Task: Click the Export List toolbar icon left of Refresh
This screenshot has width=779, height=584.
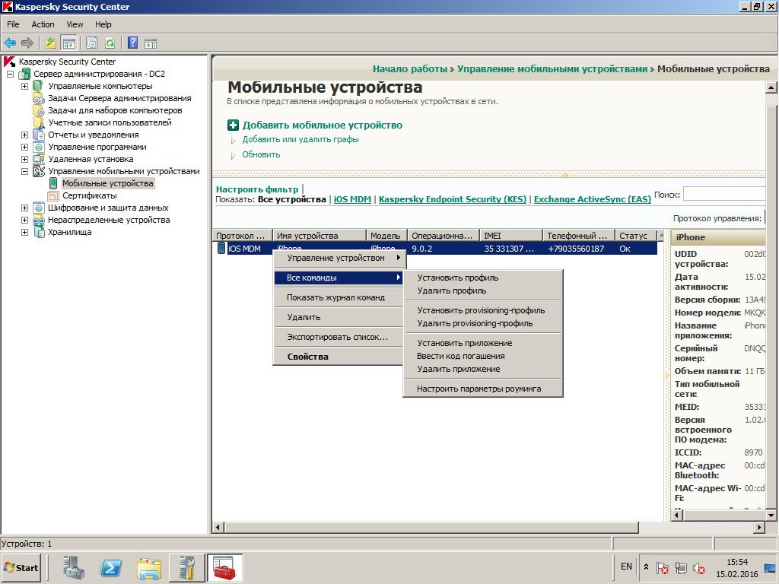Action: tap(91, 43)
